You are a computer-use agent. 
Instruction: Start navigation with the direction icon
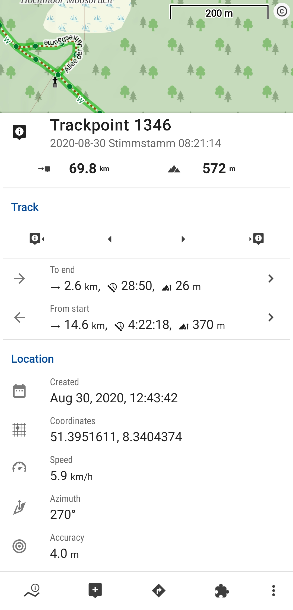[x=159, y=590]
